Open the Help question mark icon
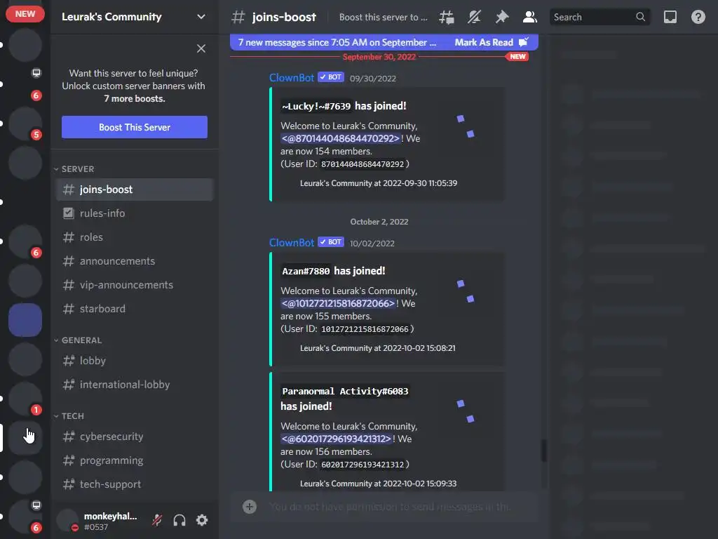This screenshot has height=539, width=718. pyautogui.click(x=698, y=18)
